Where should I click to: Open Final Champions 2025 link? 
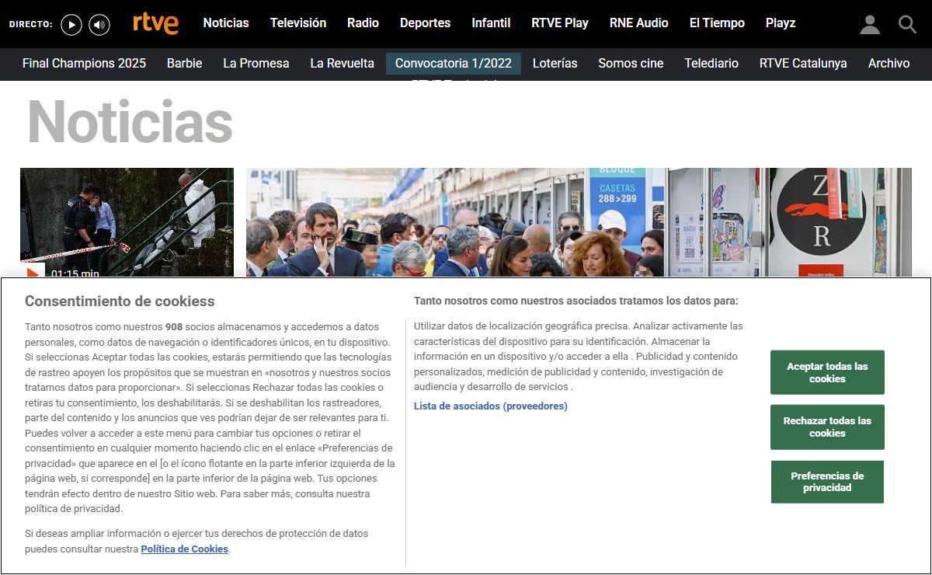pyautogui.click(x=84, y=64)
